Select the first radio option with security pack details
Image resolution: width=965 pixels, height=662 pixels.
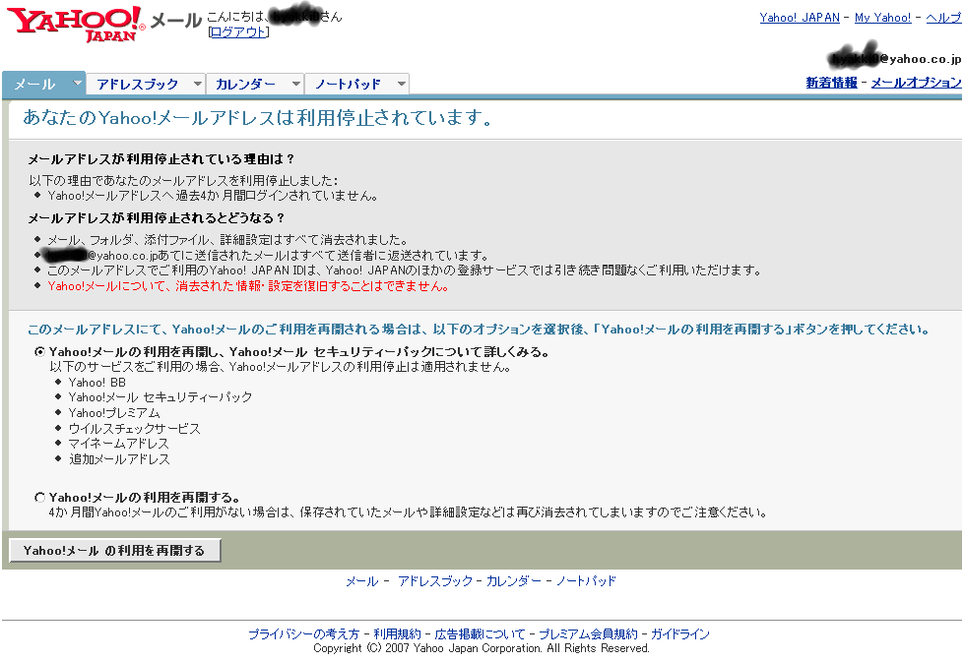click(40, 351)
